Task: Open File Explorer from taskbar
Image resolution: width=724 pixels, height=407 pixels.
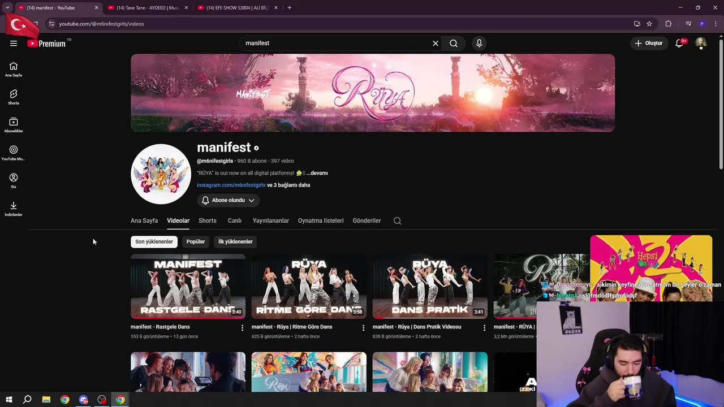Action: coord(46,400)
